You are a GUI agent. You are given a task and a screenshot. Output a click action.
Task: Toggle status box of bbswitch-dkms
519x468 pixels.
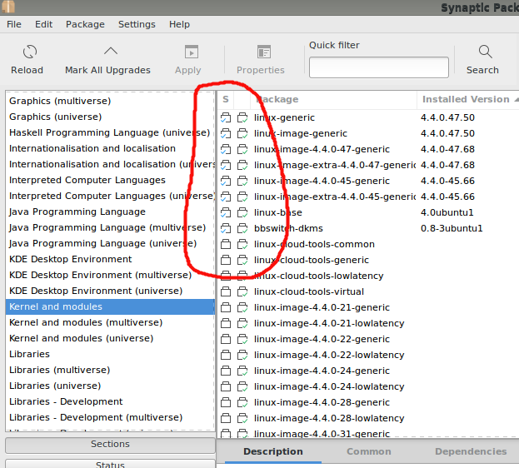pos(226,228)
